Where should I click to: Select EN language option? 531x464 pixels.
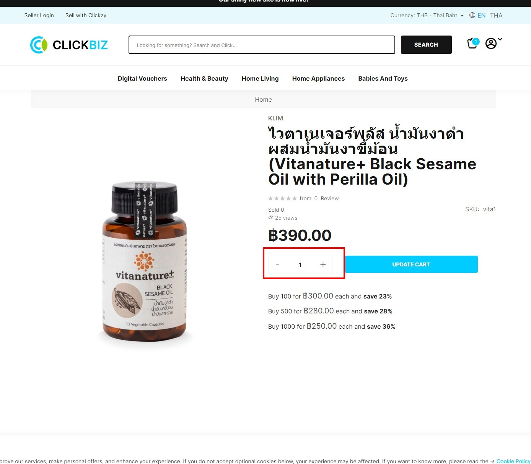[x=481, y=15]
